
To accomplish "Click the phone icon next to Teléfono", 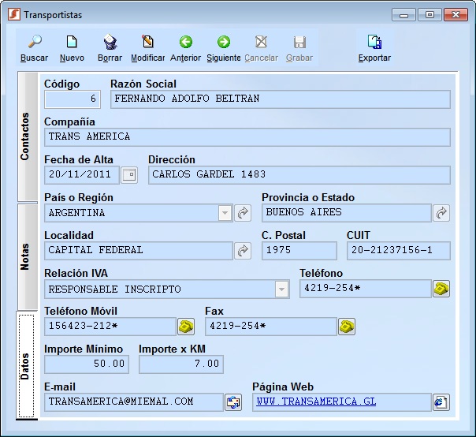I will coord(441,289).
